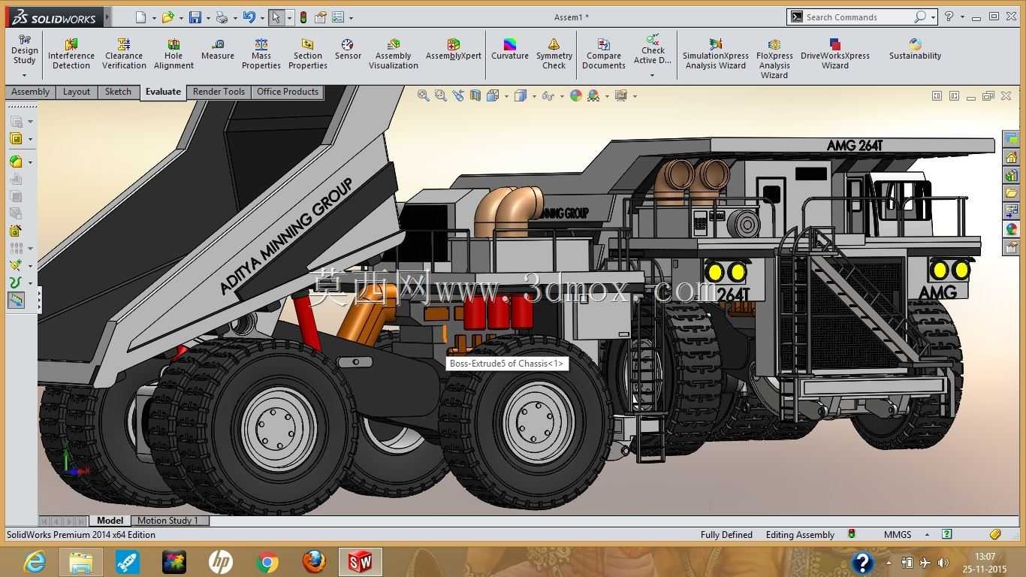Click the Print icon

[x=222, y=17]
